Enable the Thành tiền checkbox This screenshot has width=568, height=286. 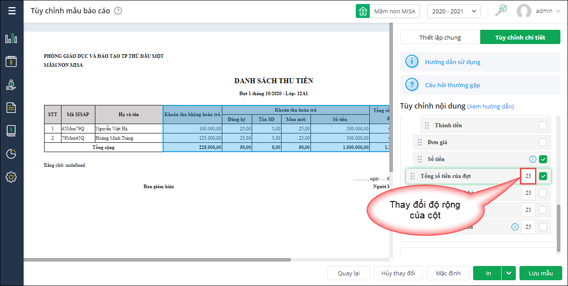(543, 125)
